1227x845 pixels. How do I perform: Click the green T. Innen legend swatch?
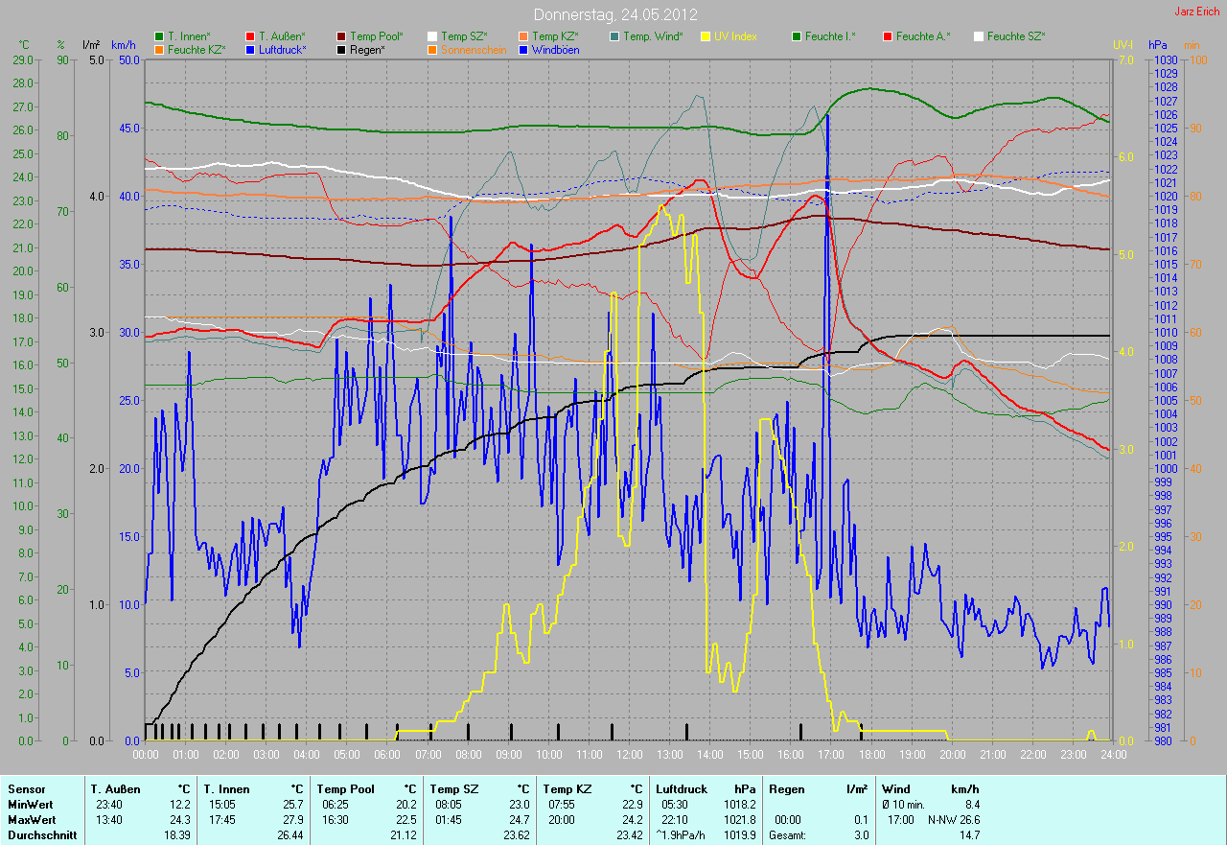[159, 36]
